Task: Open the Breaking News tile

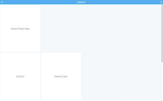Action: click(61, 76)
